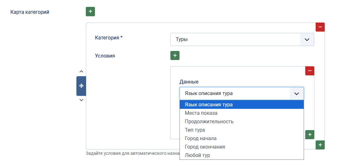Select 'Город начала' option
The height and width of the screenshot is (167, 337).
click(x=242, y=139)
